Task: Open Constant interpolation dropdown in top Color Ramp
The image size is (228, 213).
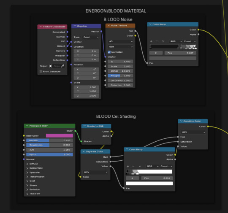Action: (190, 41)
